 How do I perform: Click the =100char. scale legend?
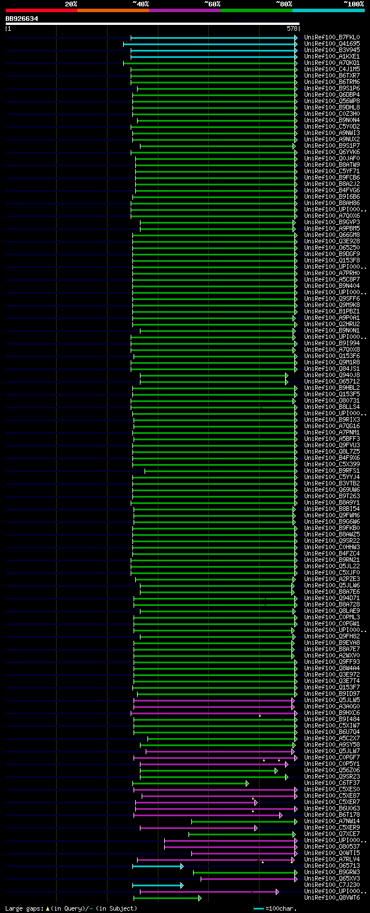(275, 908)
